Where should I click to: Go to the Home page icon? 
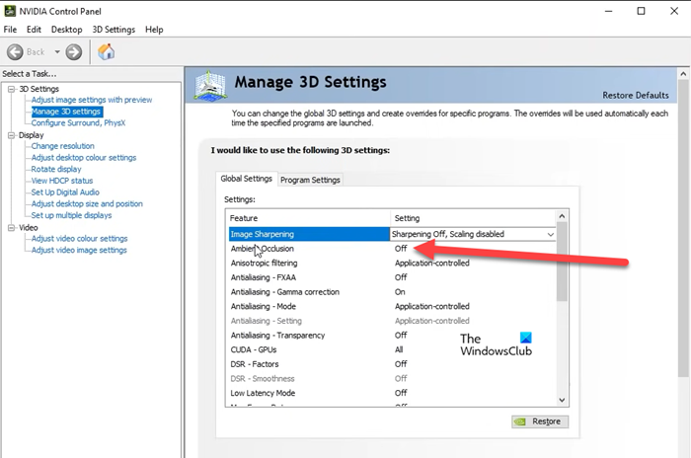tap(106, 51)
